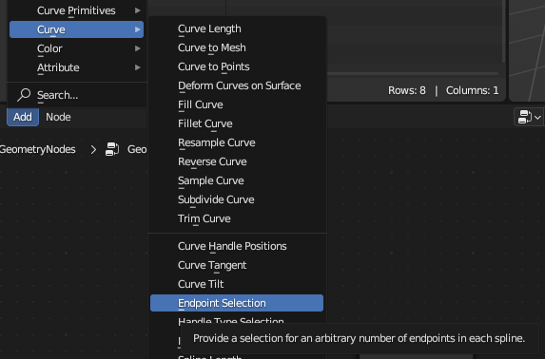Screen dimensions: 545x359
Task: Click the spreadsheet vertical scrollbar
Action: (x=503, y=31)
